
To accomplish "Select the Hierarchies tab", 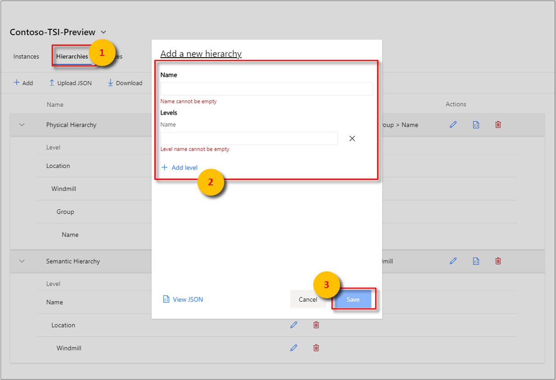I will [x=72, y=56].
